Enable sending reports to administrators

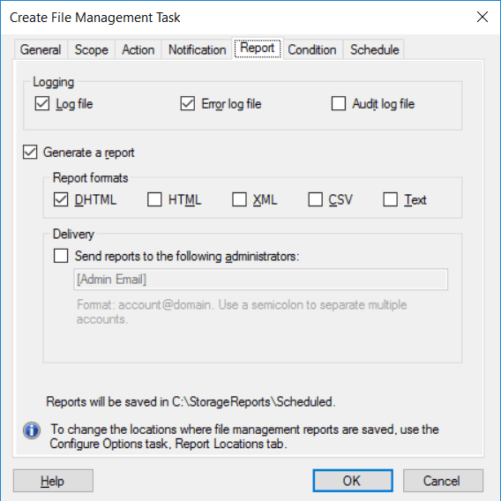[61, 256]
